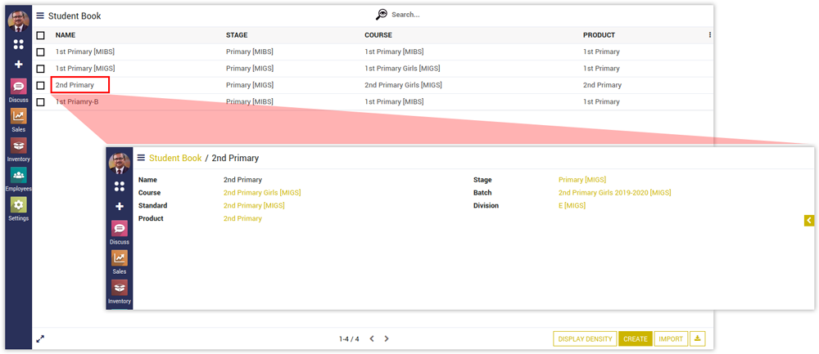Image resolution: width=819 pixels, height=354 pixels.
Task: Open the column options kebab menu
Action: pyautogui.click(x=710, y=35)
